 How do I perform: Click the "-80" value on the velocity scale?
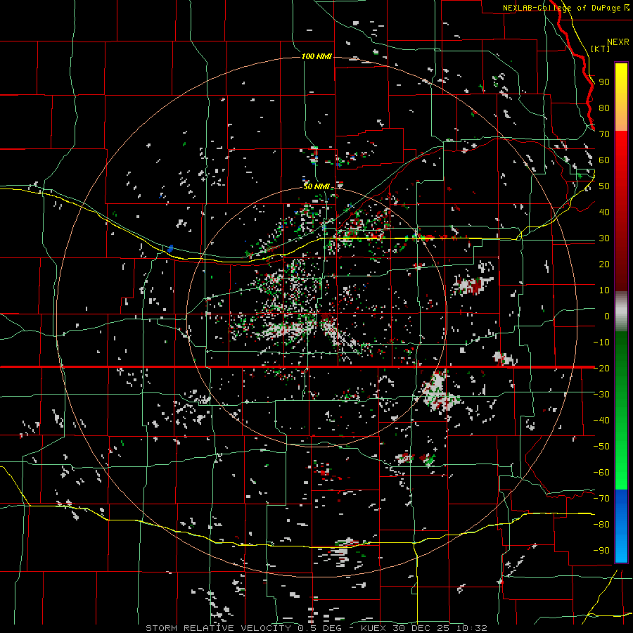pos(601,525)
